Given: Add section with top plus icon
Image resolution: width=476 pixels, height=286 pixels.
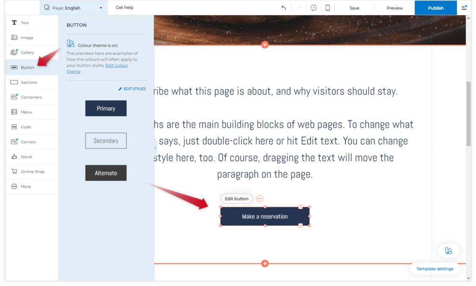Looking at the screenshot, I should click(265, 45).
